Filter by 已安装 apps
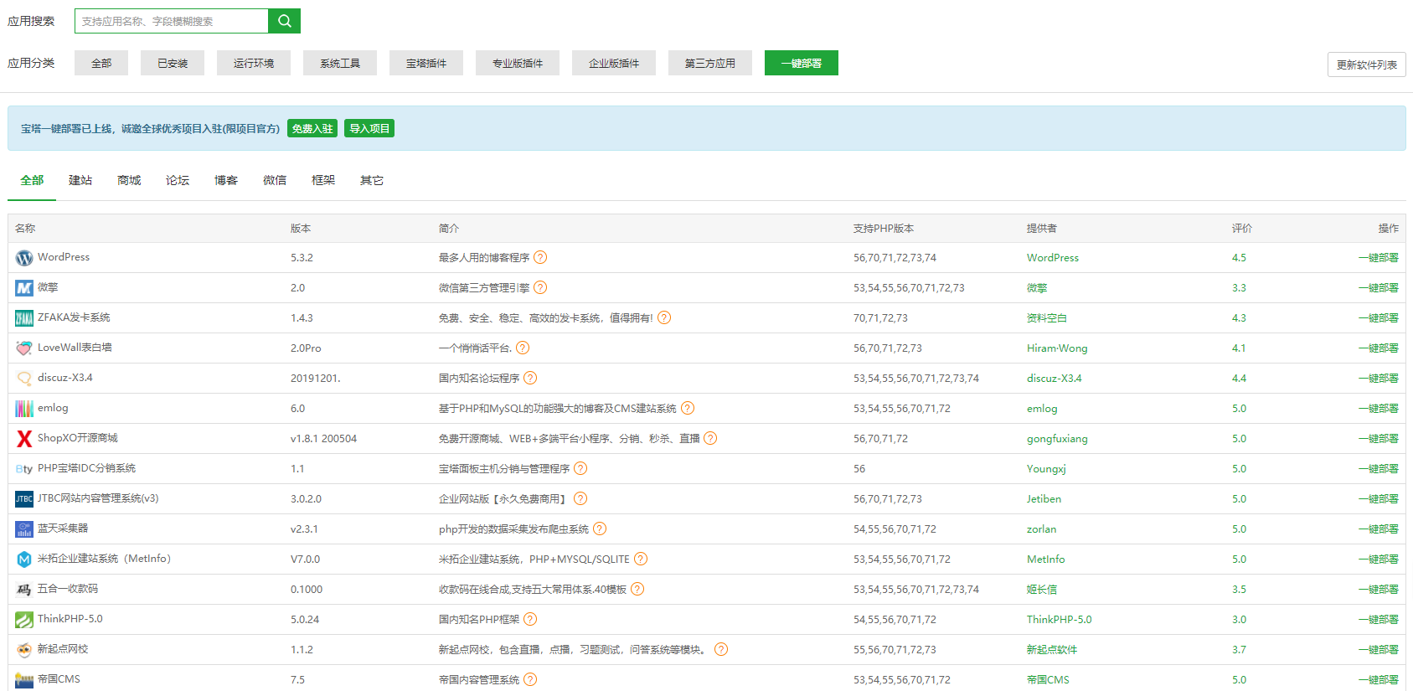 click(x=173, y=64)
